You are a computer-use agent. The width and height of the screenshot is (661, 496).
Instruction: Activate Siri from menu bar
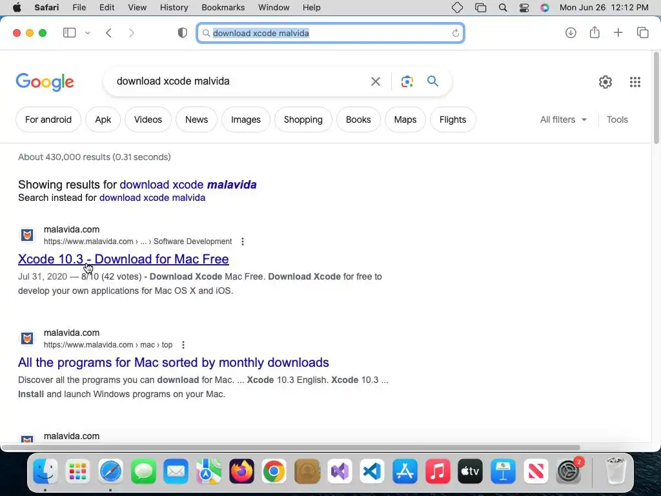tap(545, 8)
